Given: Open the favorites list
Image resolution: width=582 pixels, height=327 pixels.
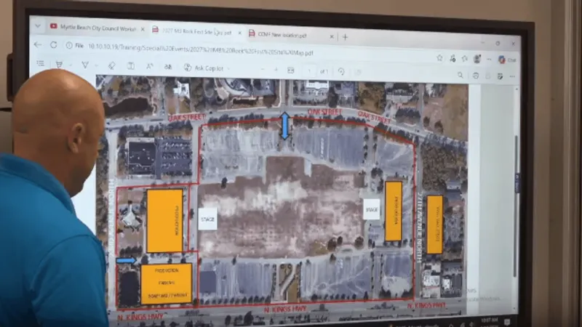Looking at the screenshot, I should click(x=465, y=59).
